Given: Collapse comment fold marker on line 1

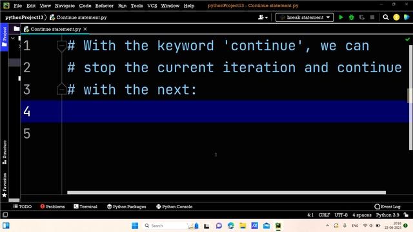Looking at the screenshot, I should (x=61, y=46).
